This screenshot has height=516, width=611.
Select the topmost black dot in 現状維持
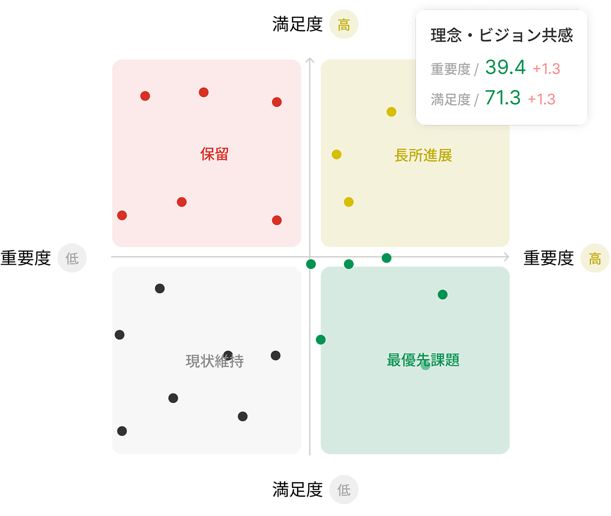coord(160,288)
